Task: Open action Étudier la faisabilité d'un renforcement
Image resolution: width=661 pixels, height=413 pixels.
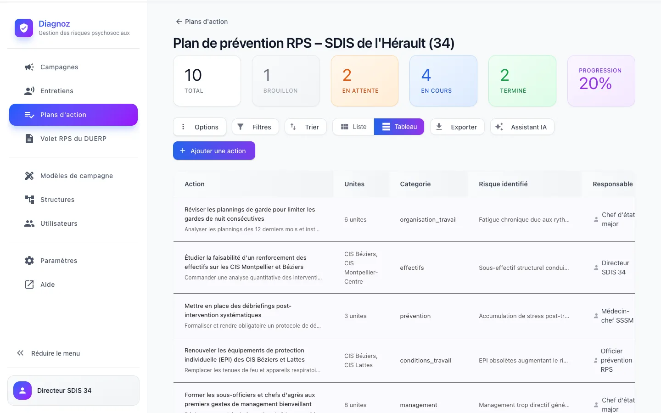Action: coord(246,262)
